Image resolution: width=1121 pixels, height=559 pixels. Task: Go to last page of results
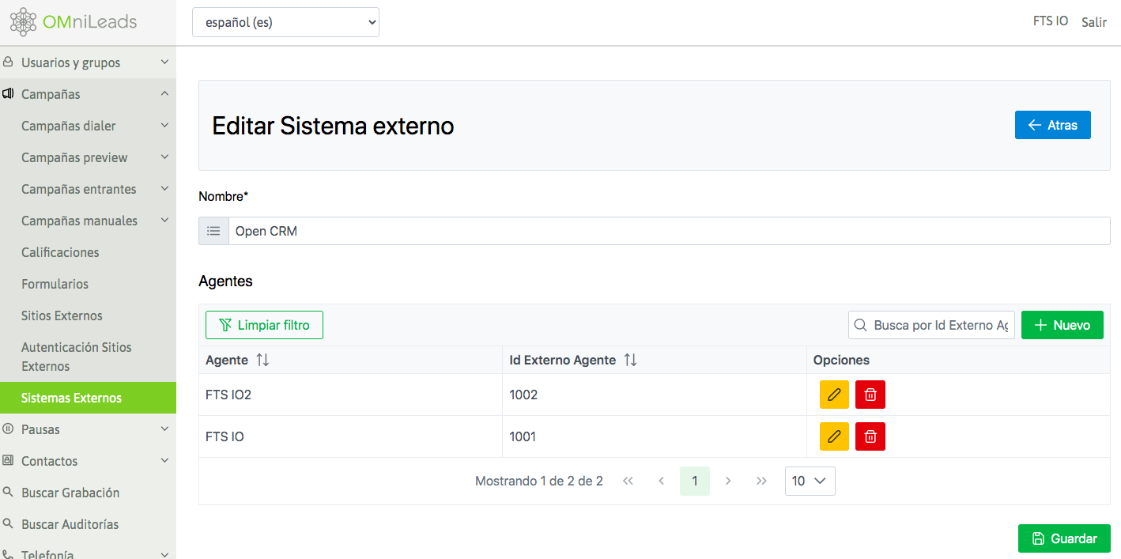761,481
